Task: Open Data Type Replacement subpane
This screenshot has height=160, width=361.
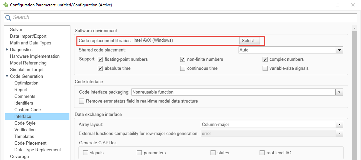Action: [x=37, y=150]
